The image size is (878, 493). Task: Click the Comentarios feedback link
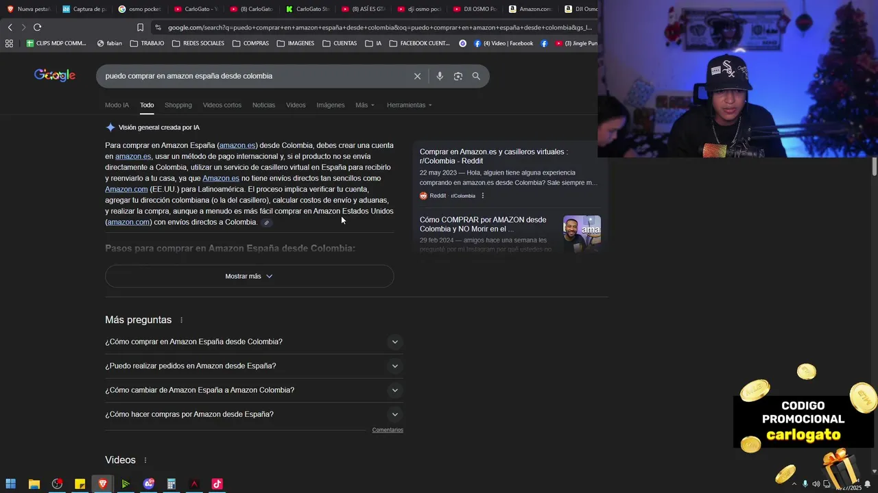[x=388, y=430]
